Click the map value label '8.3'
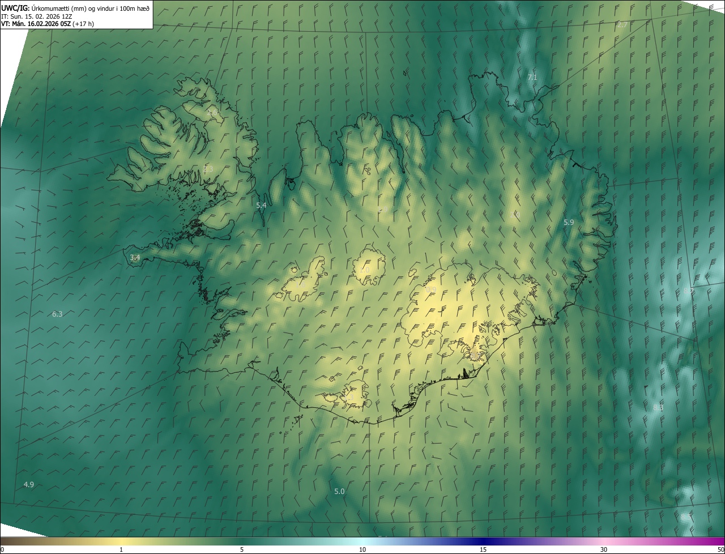725x554 pixels. coord(658,408)
